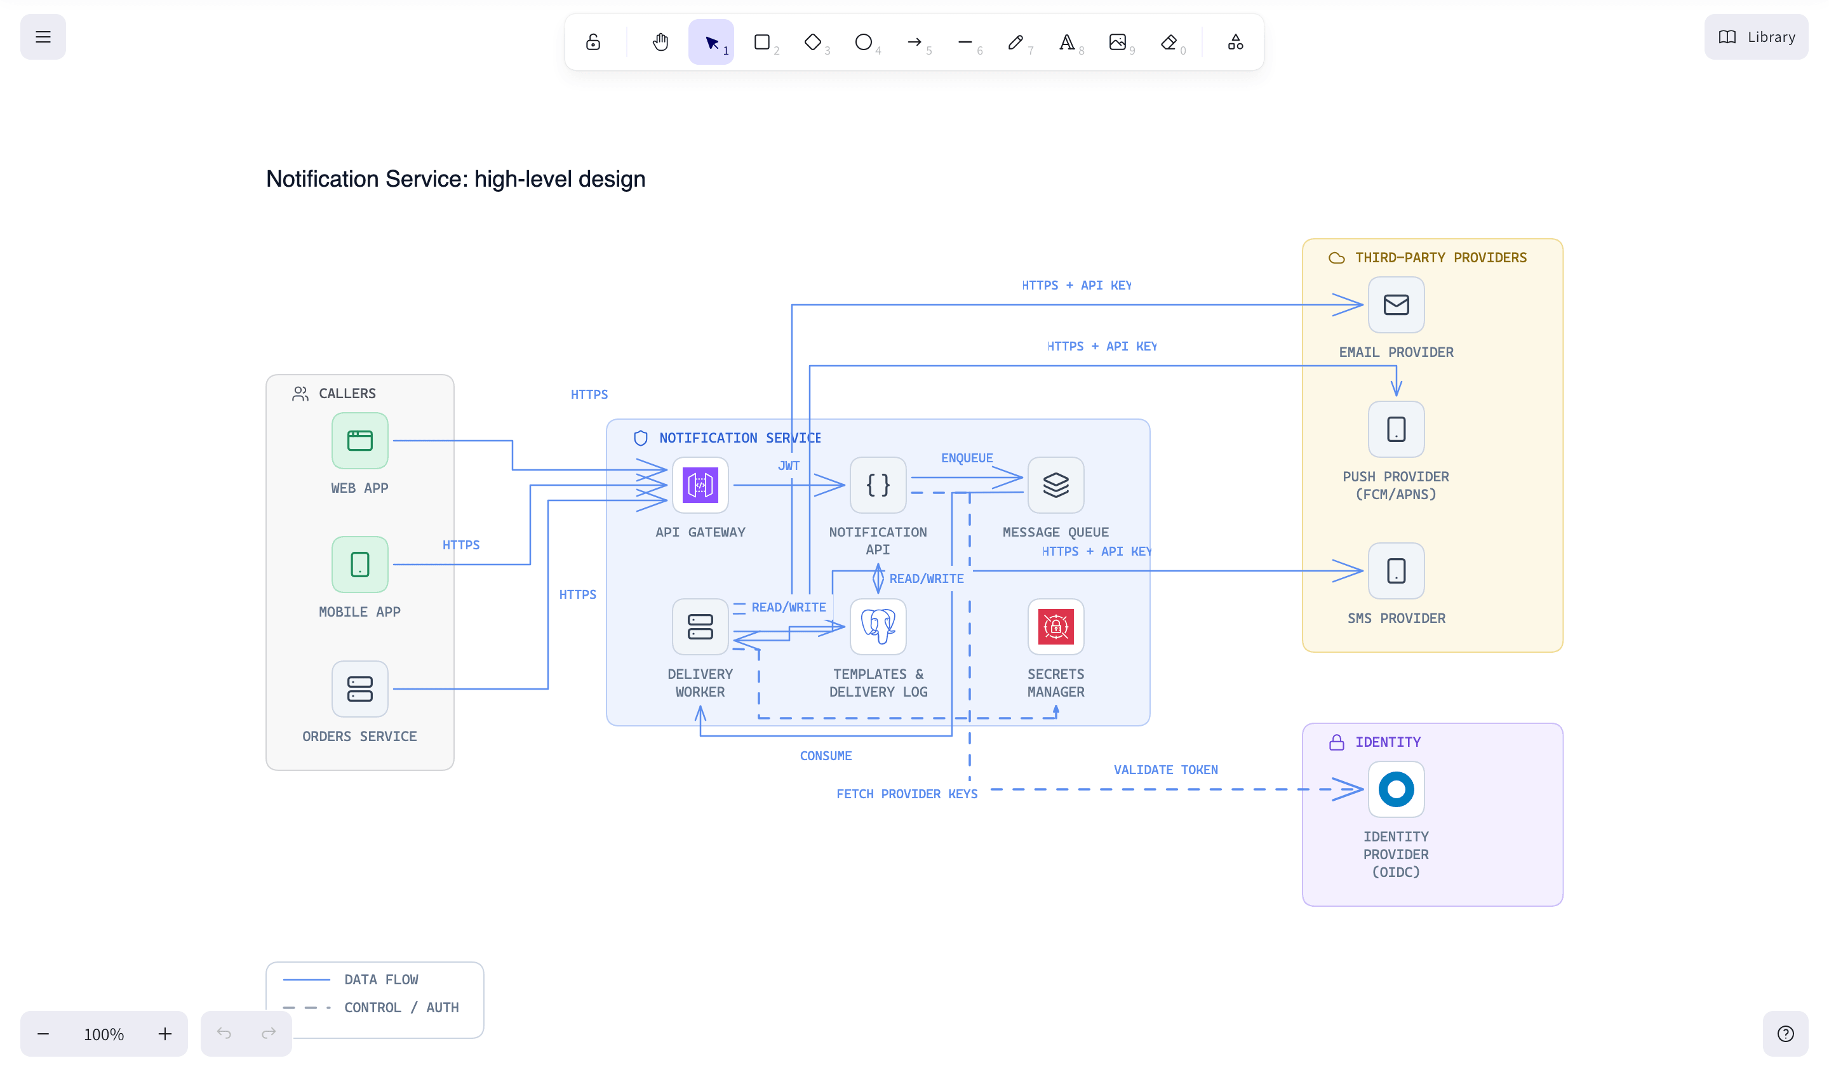The image size is (1829, 1077).
Task: Select the WEB APP caption
Action: tap(360, 488)
